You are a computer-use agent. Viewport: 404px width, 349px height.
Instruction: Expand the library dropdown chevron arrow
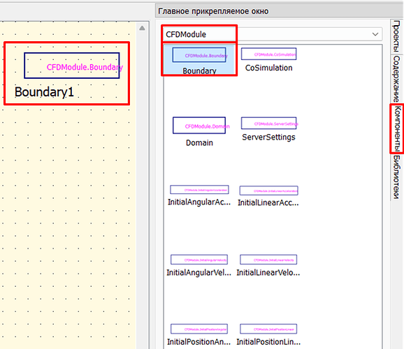click(375, 34)
